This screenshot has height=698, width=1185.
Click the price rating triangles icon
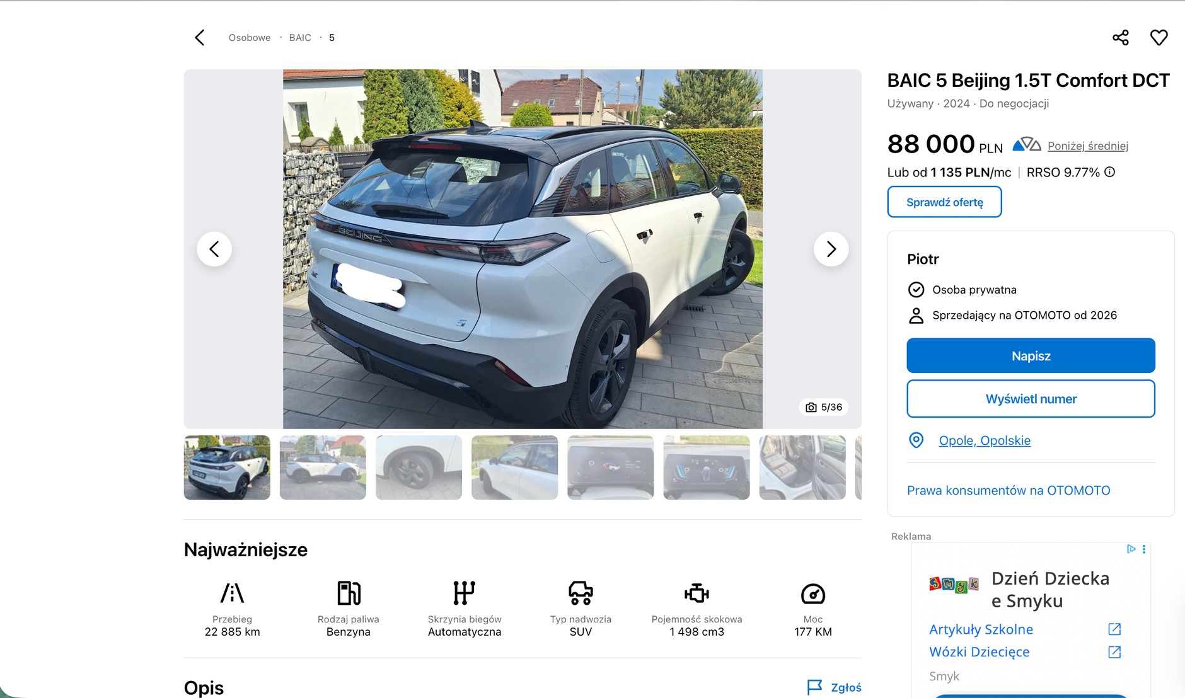click(1027, 145)
